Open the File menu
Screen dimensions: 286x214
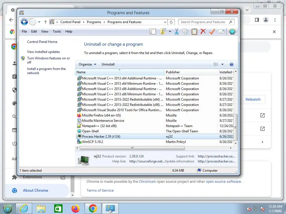24,31
